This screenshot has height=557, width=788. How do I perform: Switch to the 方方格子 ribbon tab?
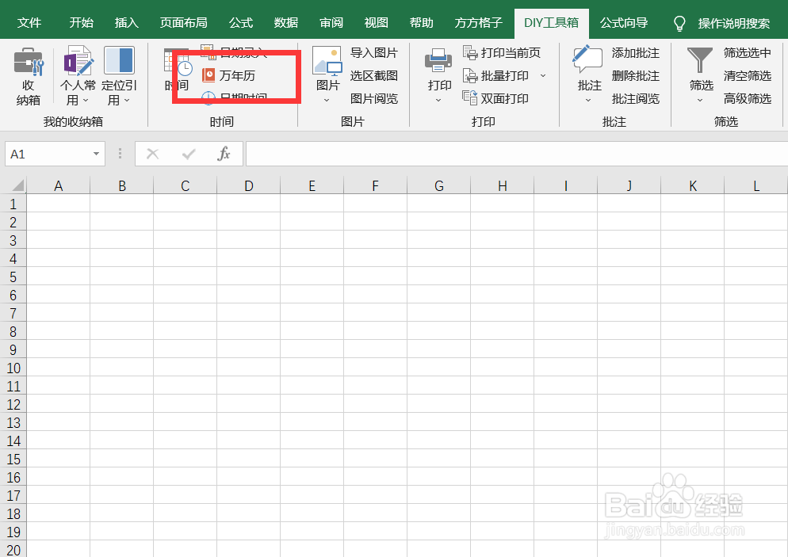tap(477, 23)
